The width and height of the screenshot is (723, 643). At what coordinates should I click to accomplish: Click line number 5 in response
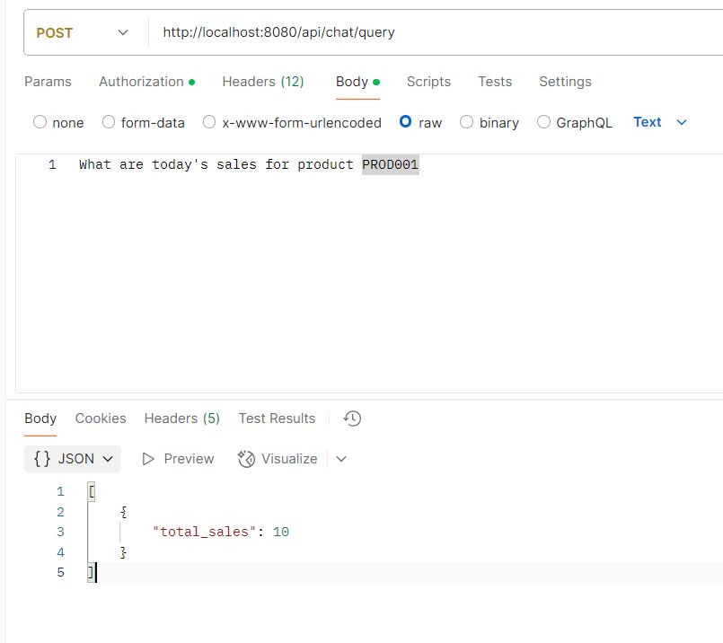click(60, 572)
